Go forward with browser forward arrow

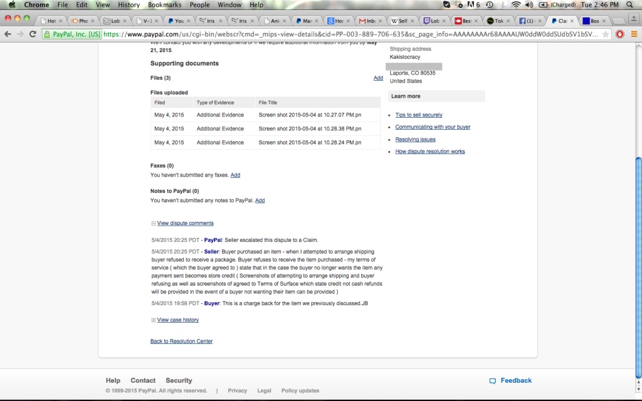tap(20, 34)
